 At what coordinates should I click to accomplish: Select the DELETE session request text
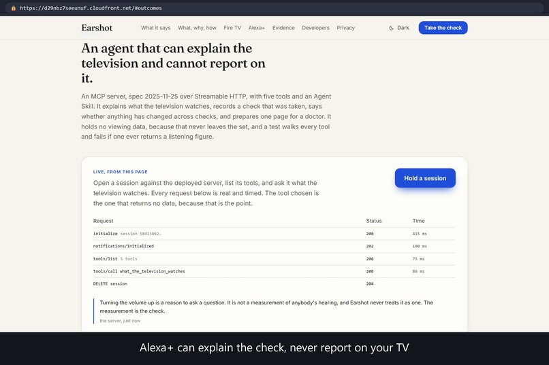coord(110,284)
